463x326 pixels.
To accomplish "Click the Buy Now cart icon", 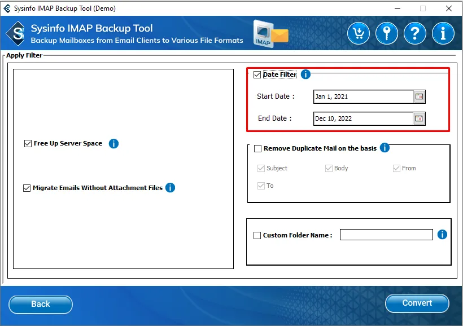I will pos(359,33).
